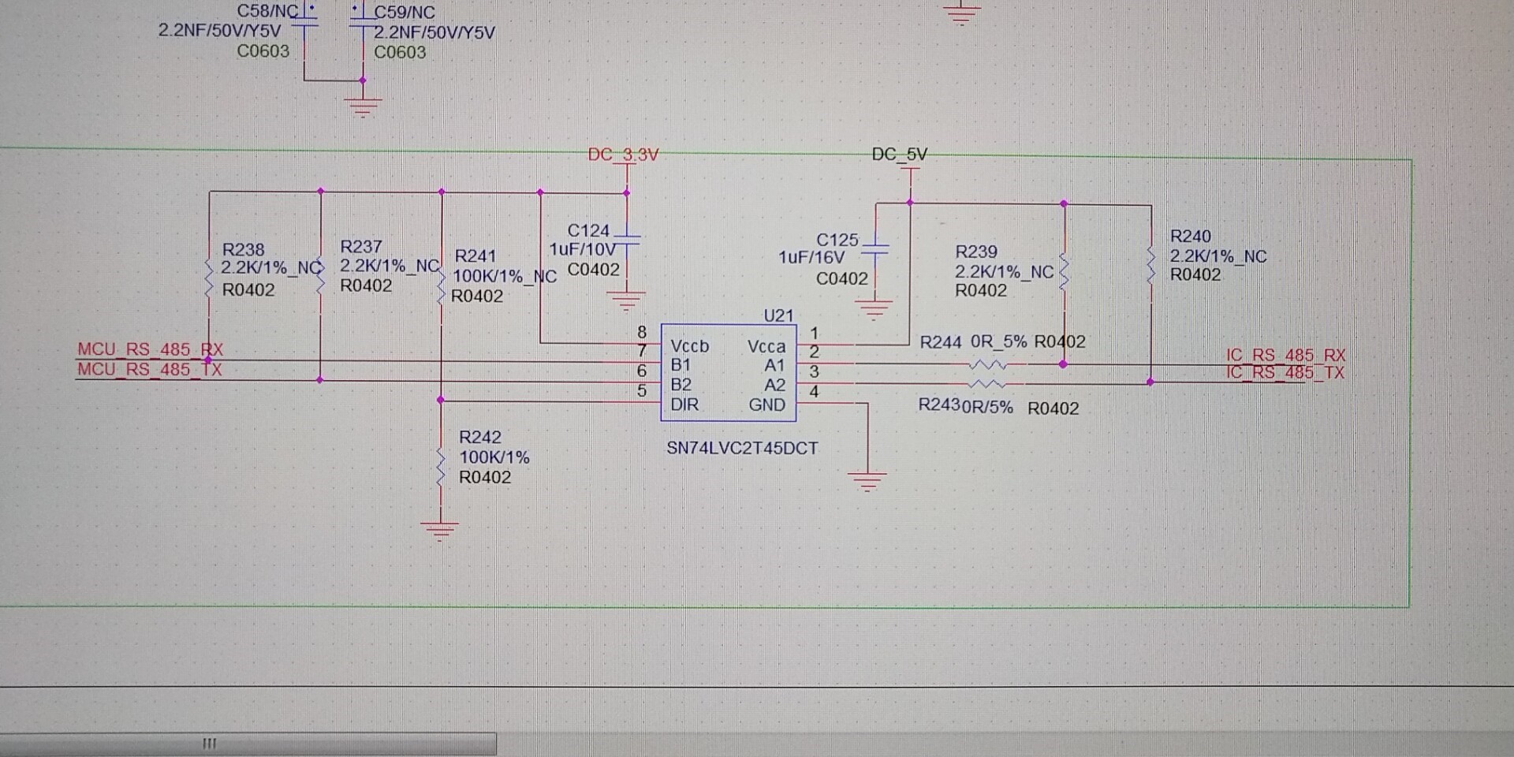Select the C125 capacitor designator
1514x757 pixels.
(x=837, y=240)
